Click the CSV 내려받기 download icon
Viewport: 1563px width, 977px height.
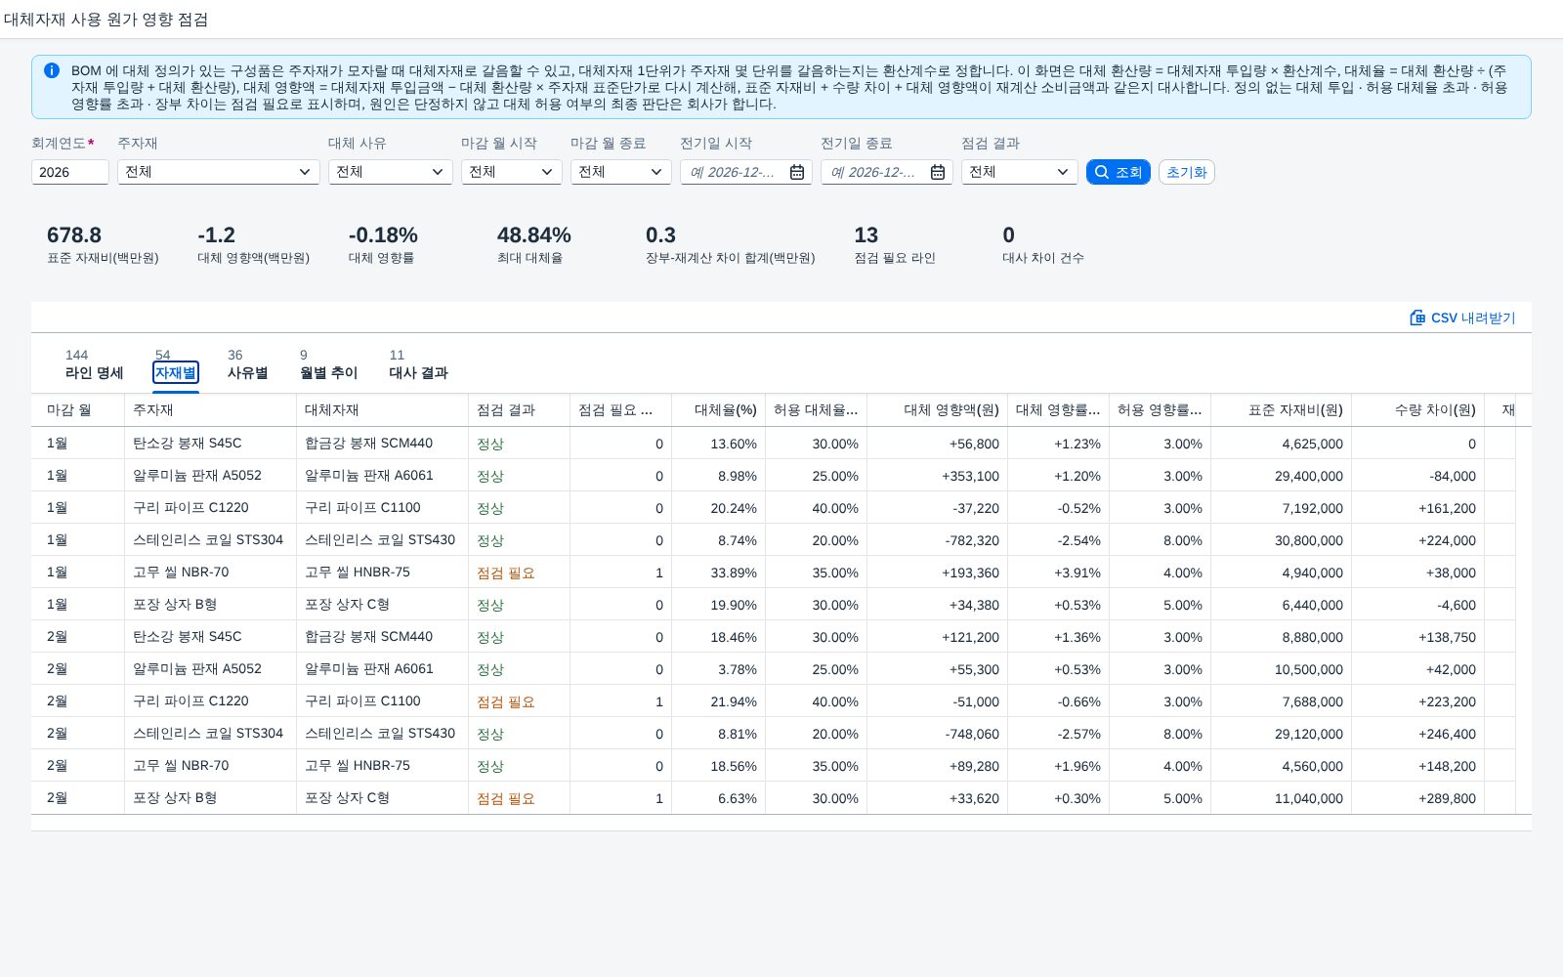pyautogui.click(x=1417, y=318)
